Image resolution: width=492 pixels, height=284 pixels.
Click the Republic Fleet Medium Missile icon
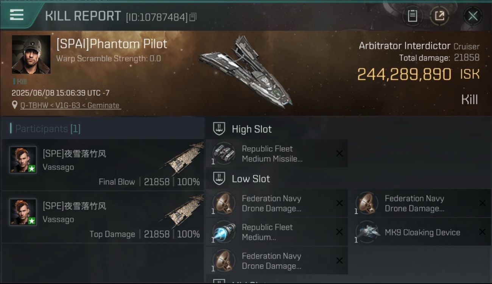click(224, 153)
